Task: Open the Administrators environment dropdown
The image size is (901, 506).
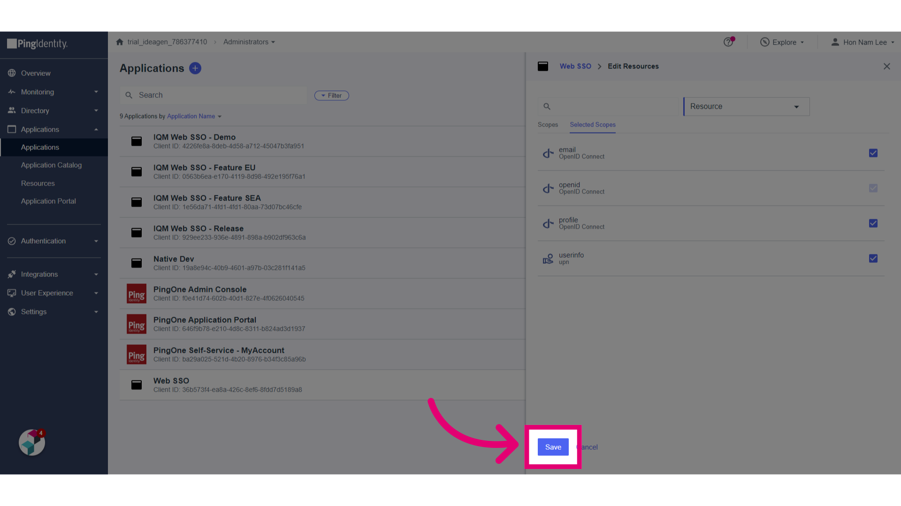Action: [249, 42]
